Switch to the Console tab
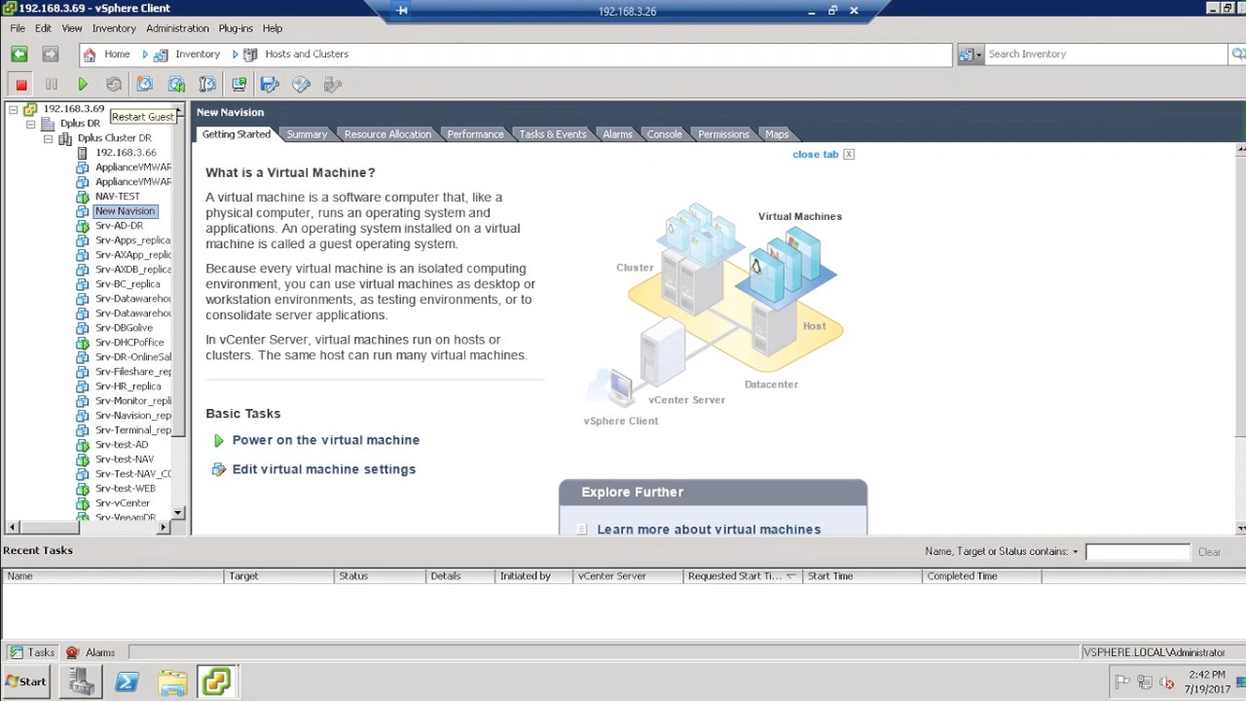This screenshot has width=1246, height=701. coord(665,134)
